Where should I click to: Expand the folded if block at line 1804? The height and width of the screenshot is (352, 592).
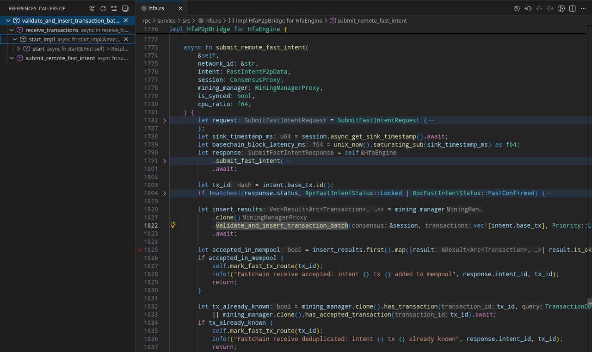click(165, 193)
